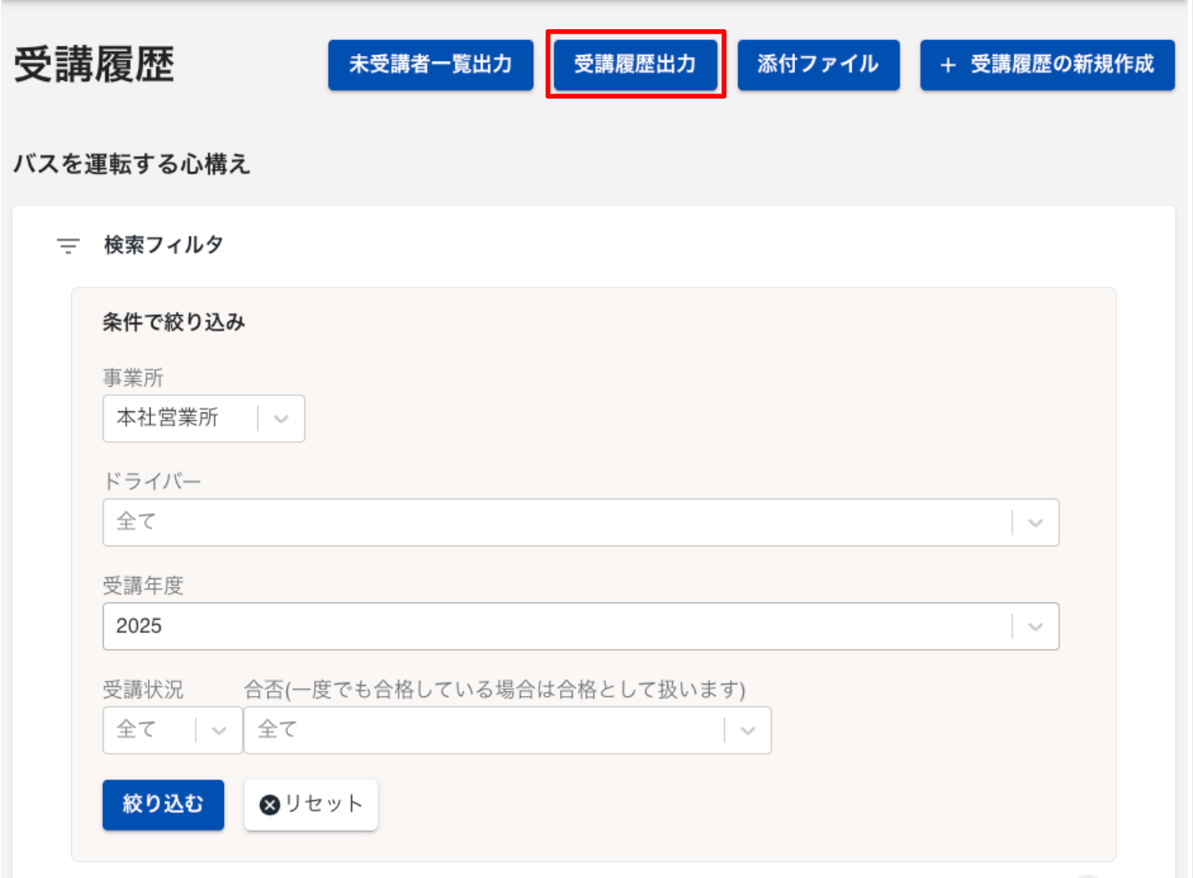
Task: Click the chevron arrow of 事業所 dropdown
Action: coord(281,419)
